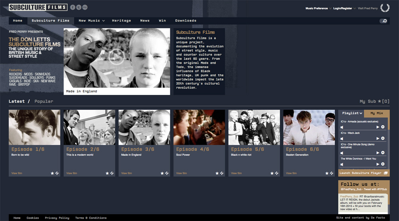The width and height of the screenshot is (399, 221).
Task: Click the search magnifier icon
Action: [383, 21]
